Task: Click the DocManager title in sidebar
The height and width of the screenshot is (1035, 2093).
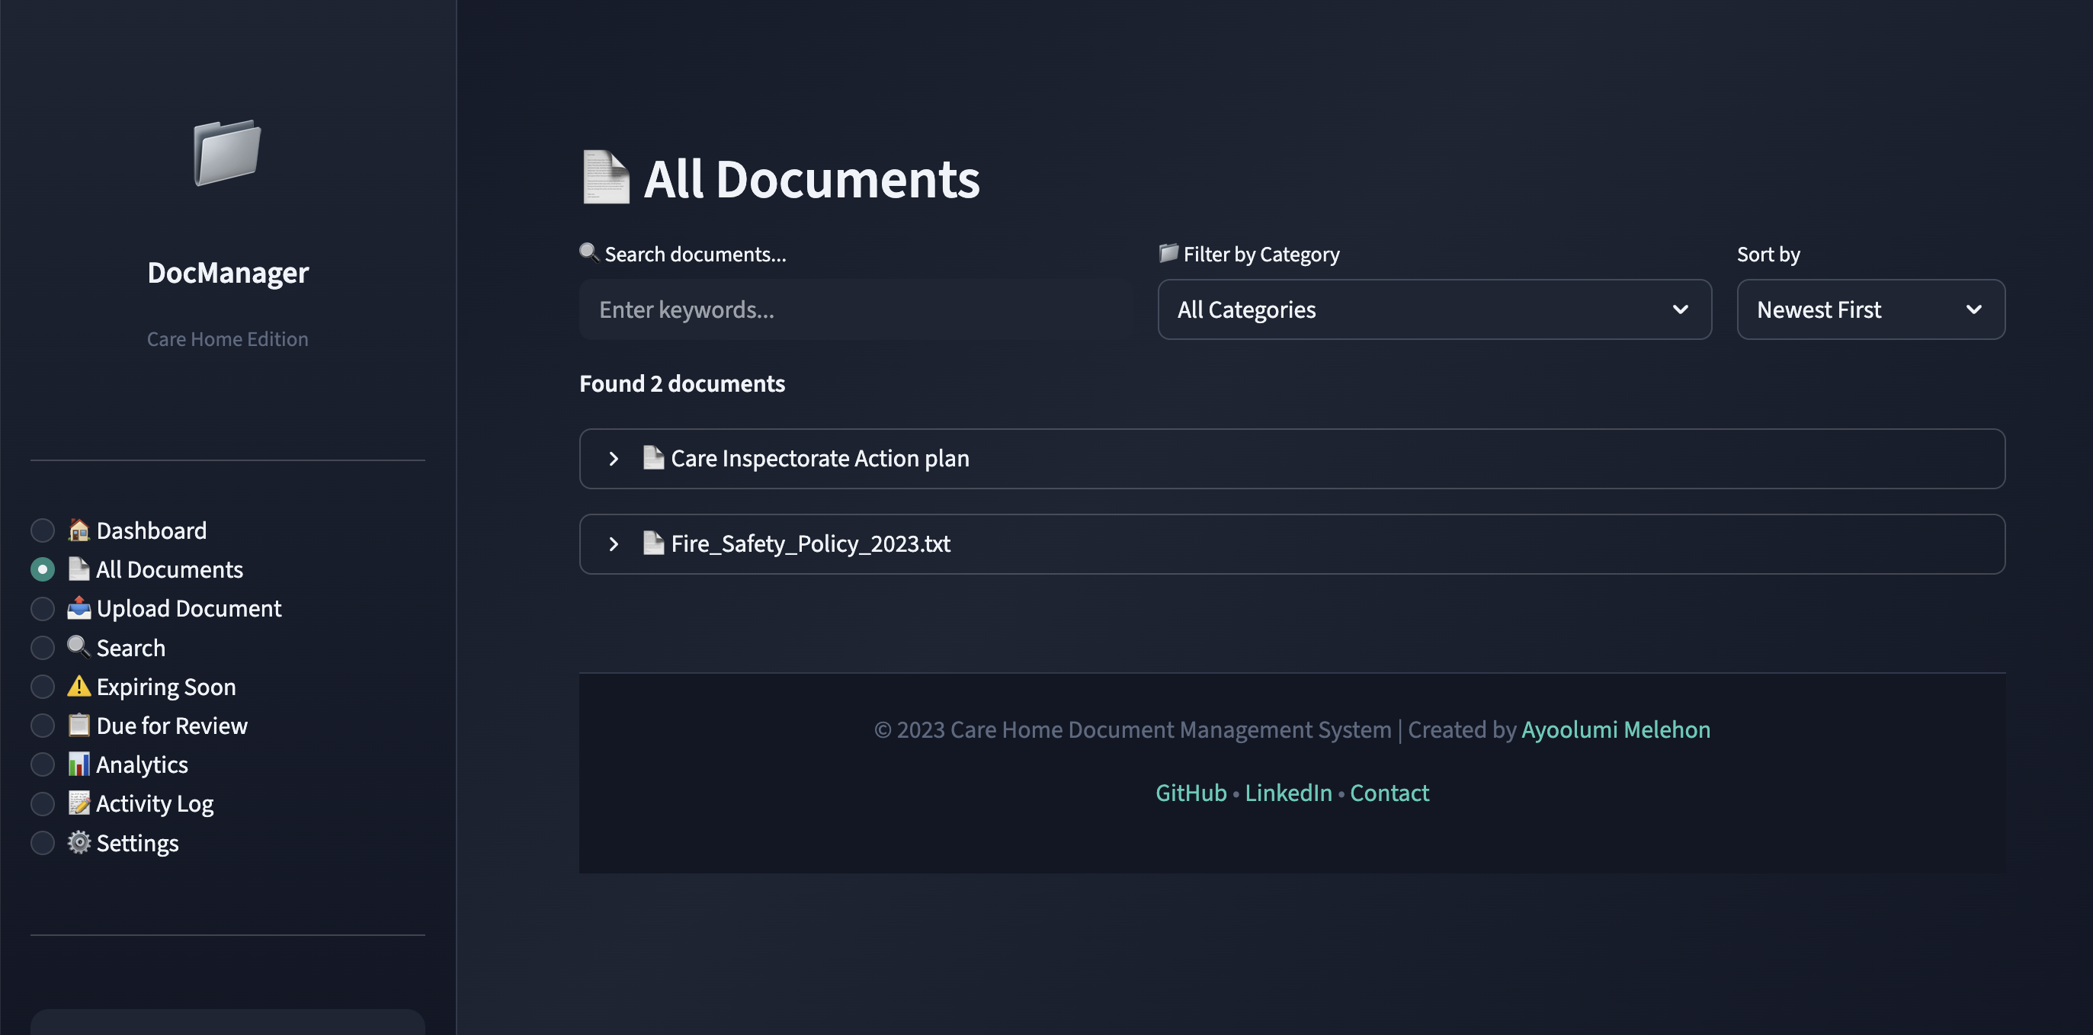Action: 227,273
